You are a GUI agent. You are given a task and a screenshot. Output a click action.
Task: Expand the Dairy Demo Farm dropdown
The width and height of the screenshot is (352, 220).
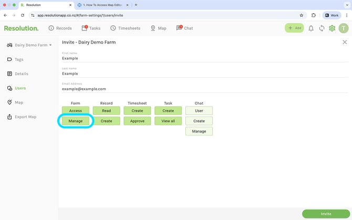click(29, 45)
